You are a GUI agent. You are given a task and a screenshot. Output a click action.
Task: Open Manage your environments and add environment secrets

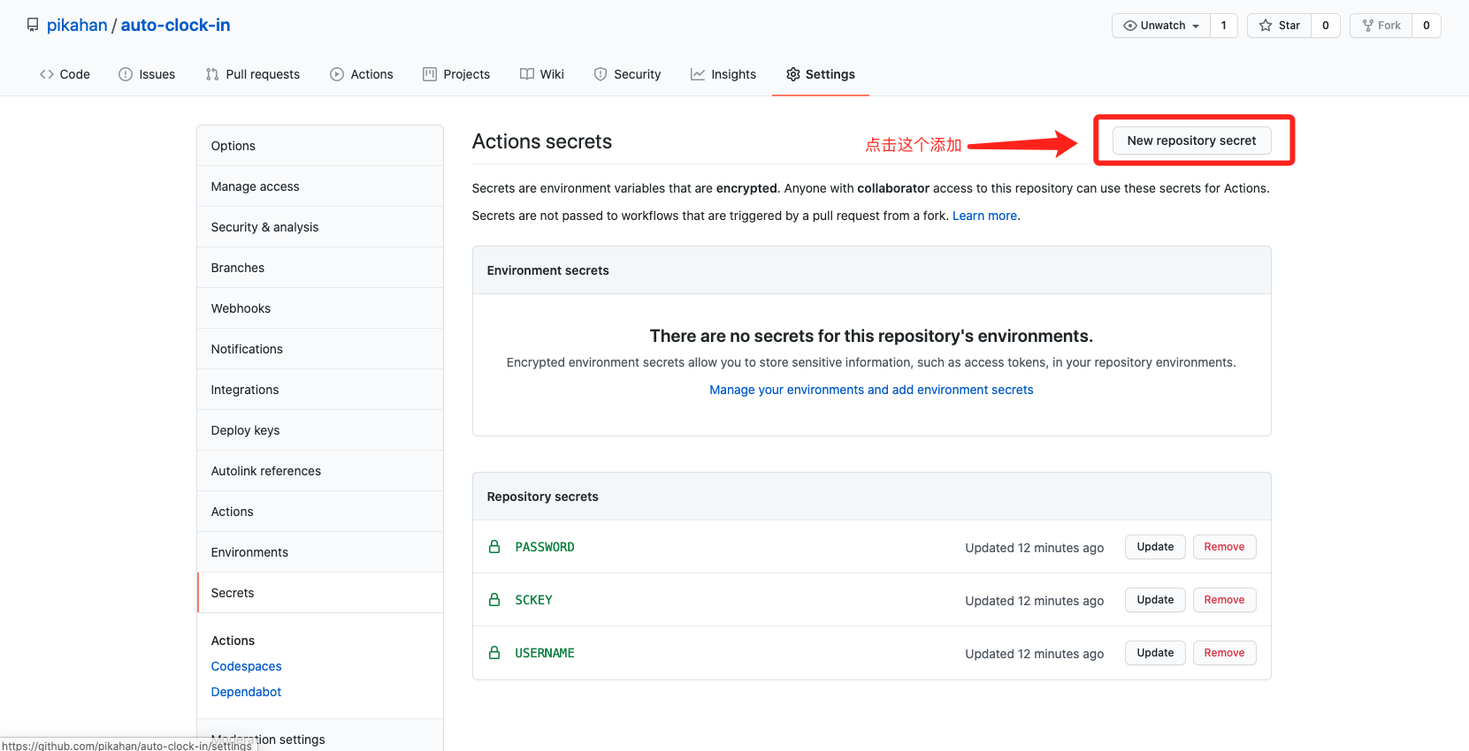[x=871, y=390]
